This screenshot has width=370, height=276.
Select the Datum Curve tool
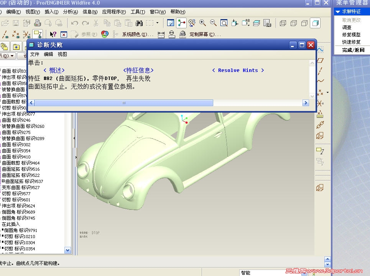[x=320, y=81]
